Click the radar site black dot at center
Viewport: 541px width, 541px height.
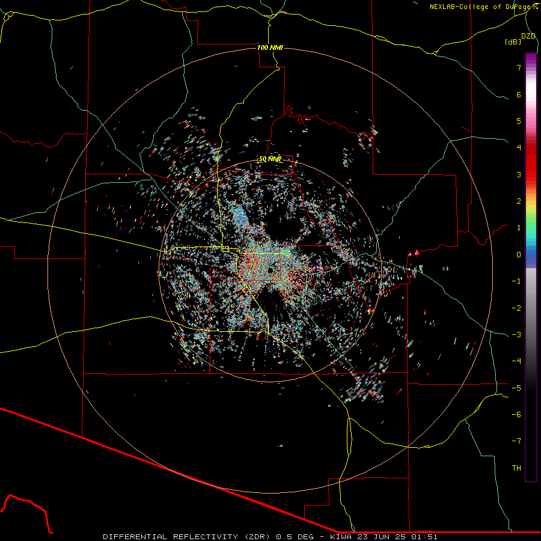[x=270, y=270]
